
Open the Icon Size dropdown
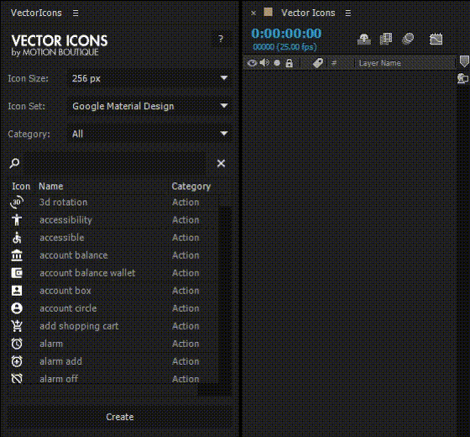coord(149,78)
